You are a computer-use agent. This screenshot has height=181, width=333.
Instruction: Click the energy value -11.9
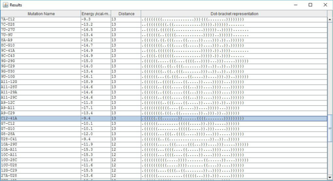click(x=87, y=144)
